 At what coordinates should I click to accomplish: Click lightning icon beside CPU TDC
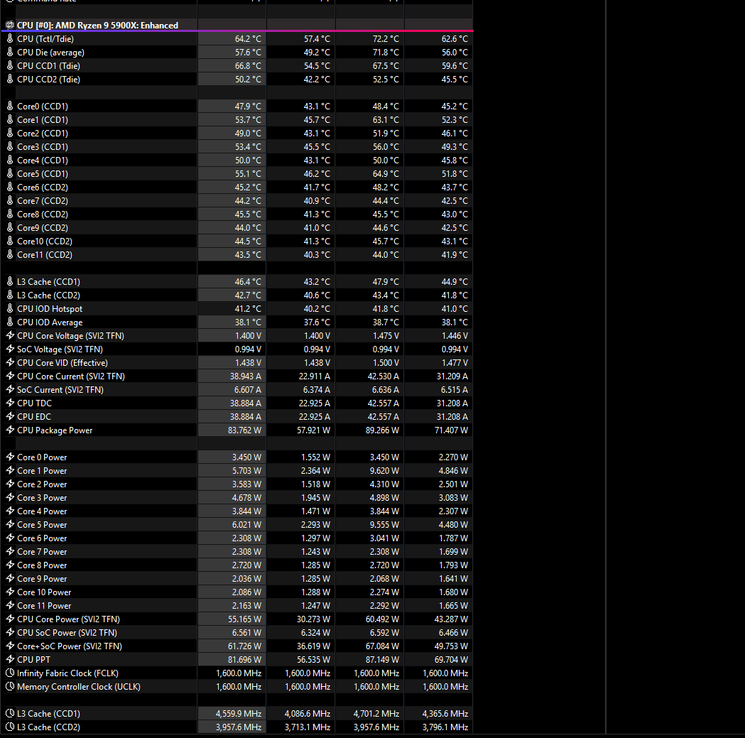click(x=9, y=403)
